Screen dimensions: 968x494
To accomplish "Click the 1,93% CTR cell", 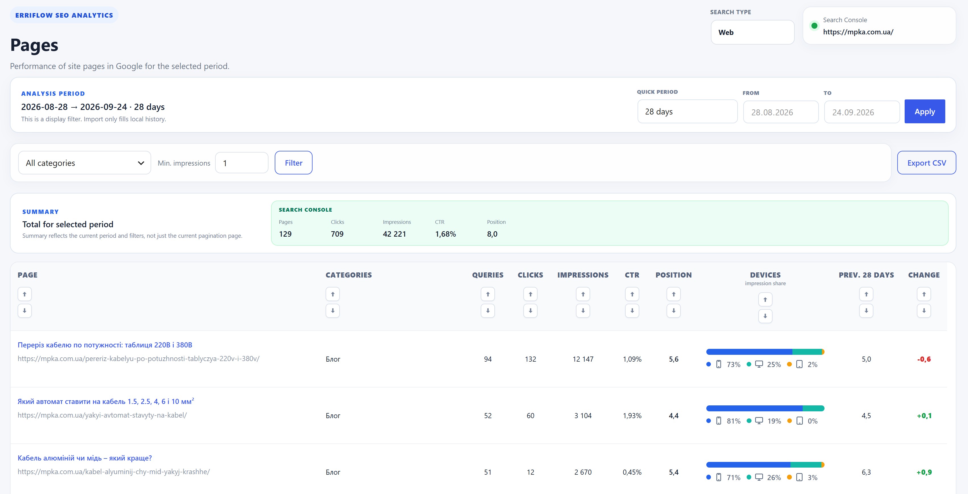I will coord(632,416).
